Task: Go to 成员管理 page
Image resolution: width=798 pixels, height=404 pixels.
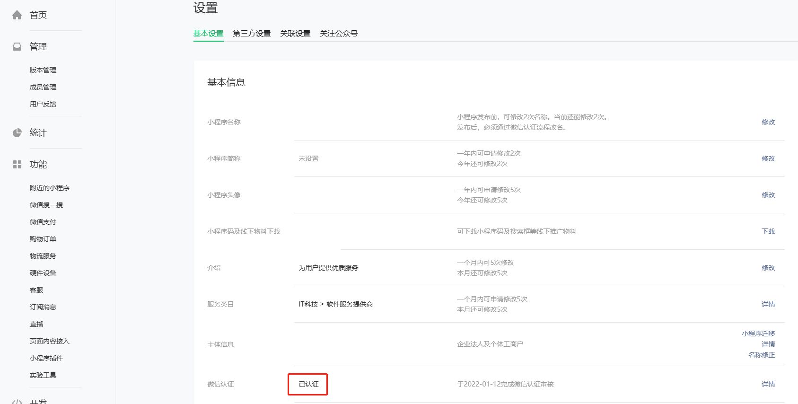Action: click(x=43, y=87)
